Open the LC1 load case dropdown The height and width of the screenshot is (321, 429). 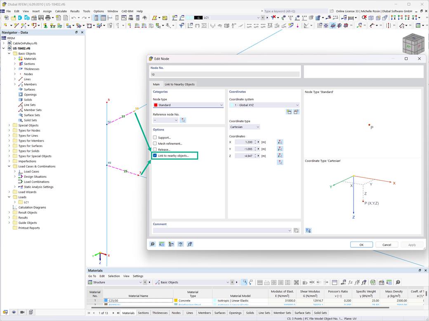tap(258, 18)
